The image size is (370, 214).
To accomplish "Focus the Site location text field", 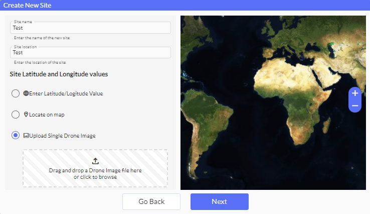I will (x=90, y=52).
